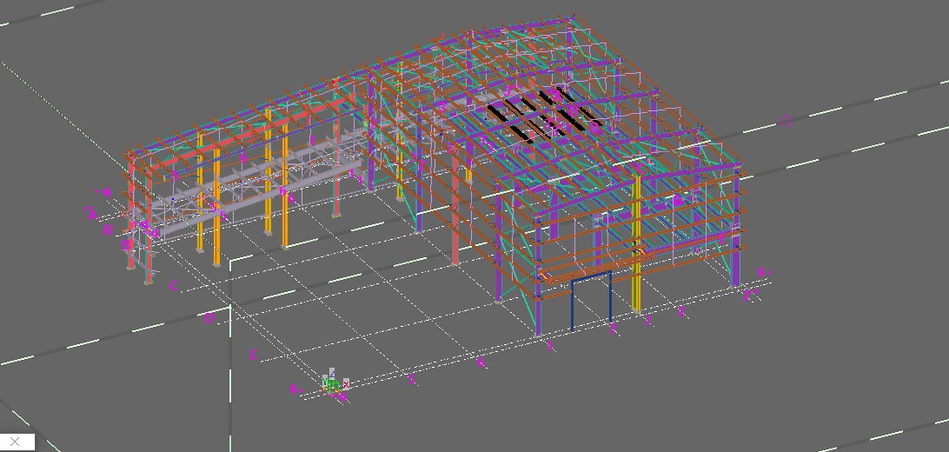
Task: Click the roof ridge apex at the top
Action: (572, 16)
